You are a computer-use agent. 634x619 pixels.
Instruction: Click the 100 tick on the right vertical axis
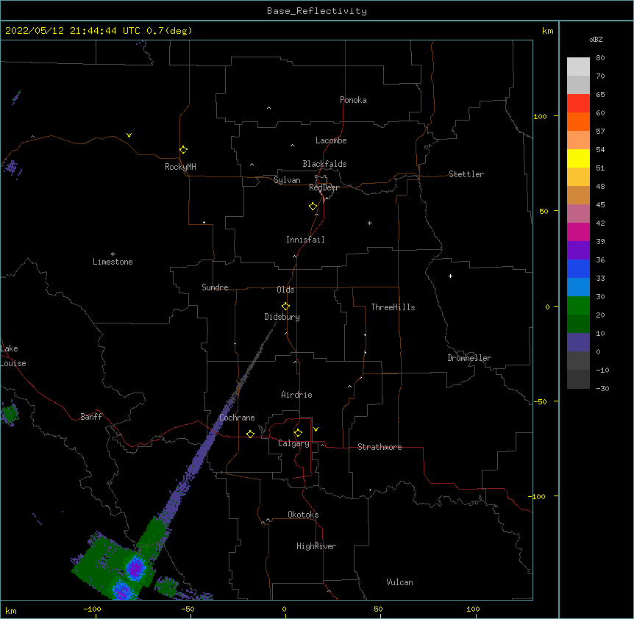click(540, 116)
